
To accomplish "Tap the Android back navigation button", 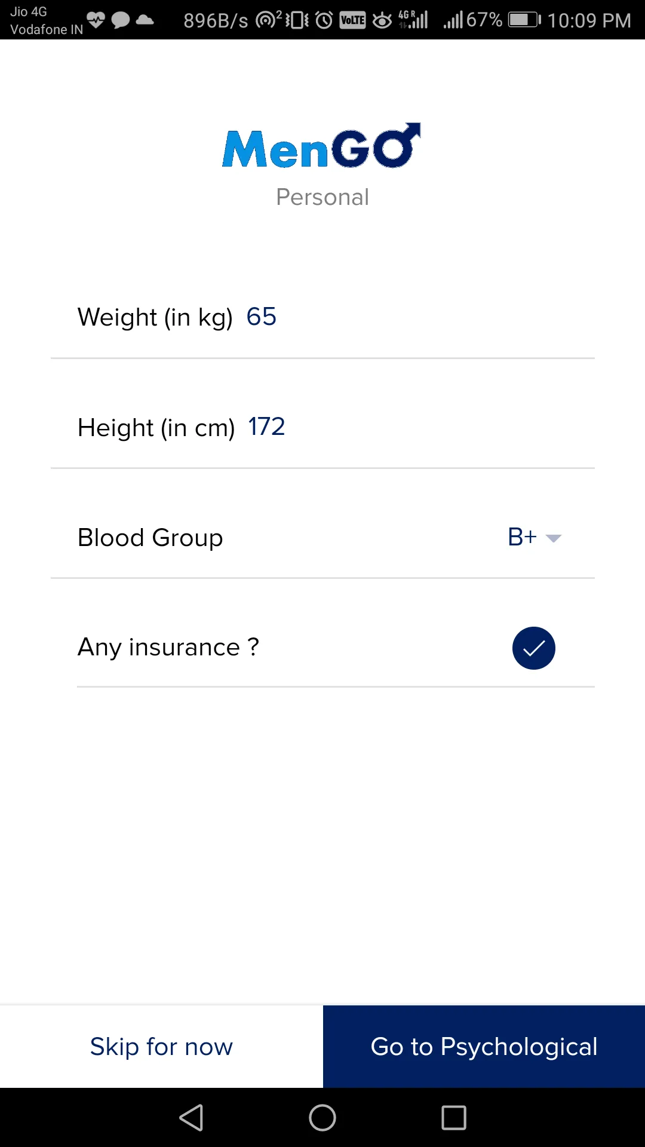I will click(192, 1118).
